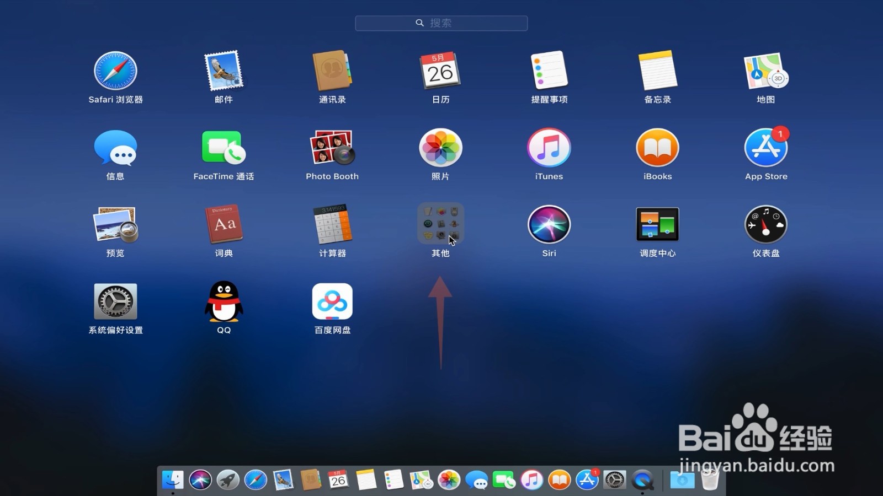Open Maps icon in the Dock

click(x=421, y=479)
